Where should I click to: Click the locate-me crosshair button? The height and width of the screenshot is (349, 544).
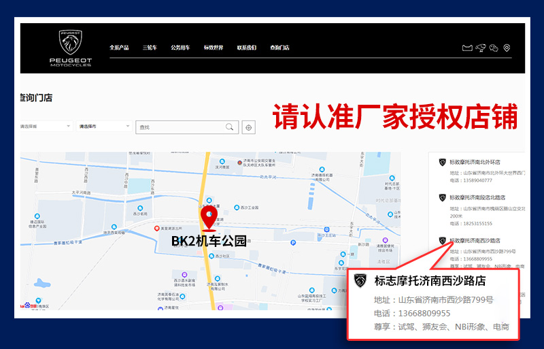[248, 127]
